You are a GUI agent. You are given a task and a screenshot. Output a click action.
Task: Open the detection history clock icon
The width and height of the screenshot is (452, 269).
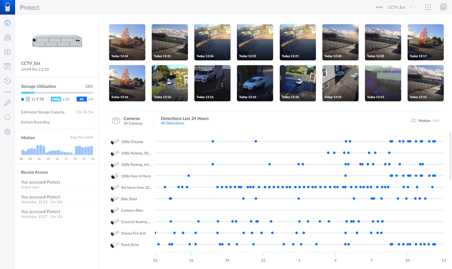(x=7, y=81)
